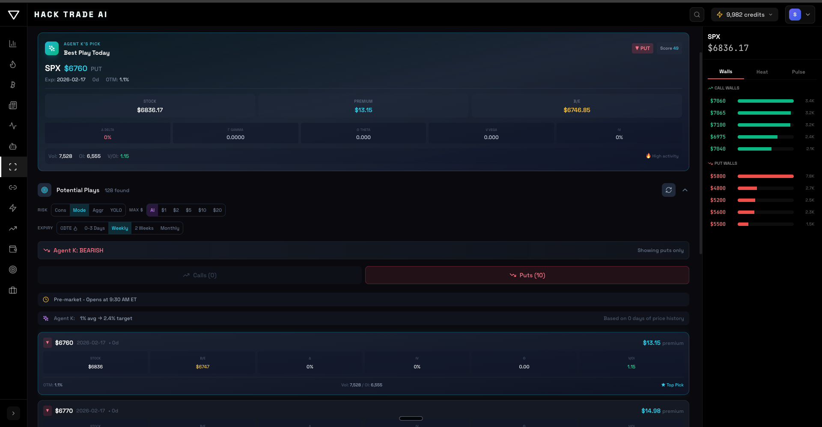Select the flame trending icon in sidebar
The width and height of the screenshot is (822, 427).
click(13, 65)
